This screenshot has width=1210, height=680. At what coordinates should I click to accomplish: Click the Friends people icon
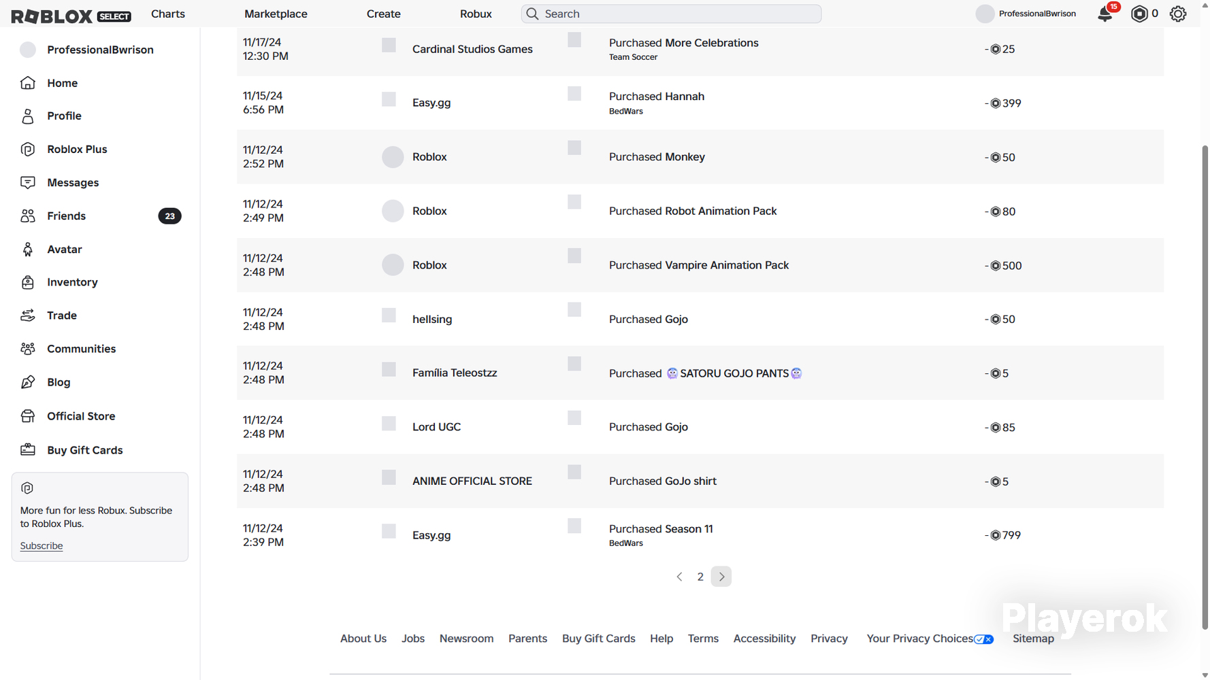[28, 216]
